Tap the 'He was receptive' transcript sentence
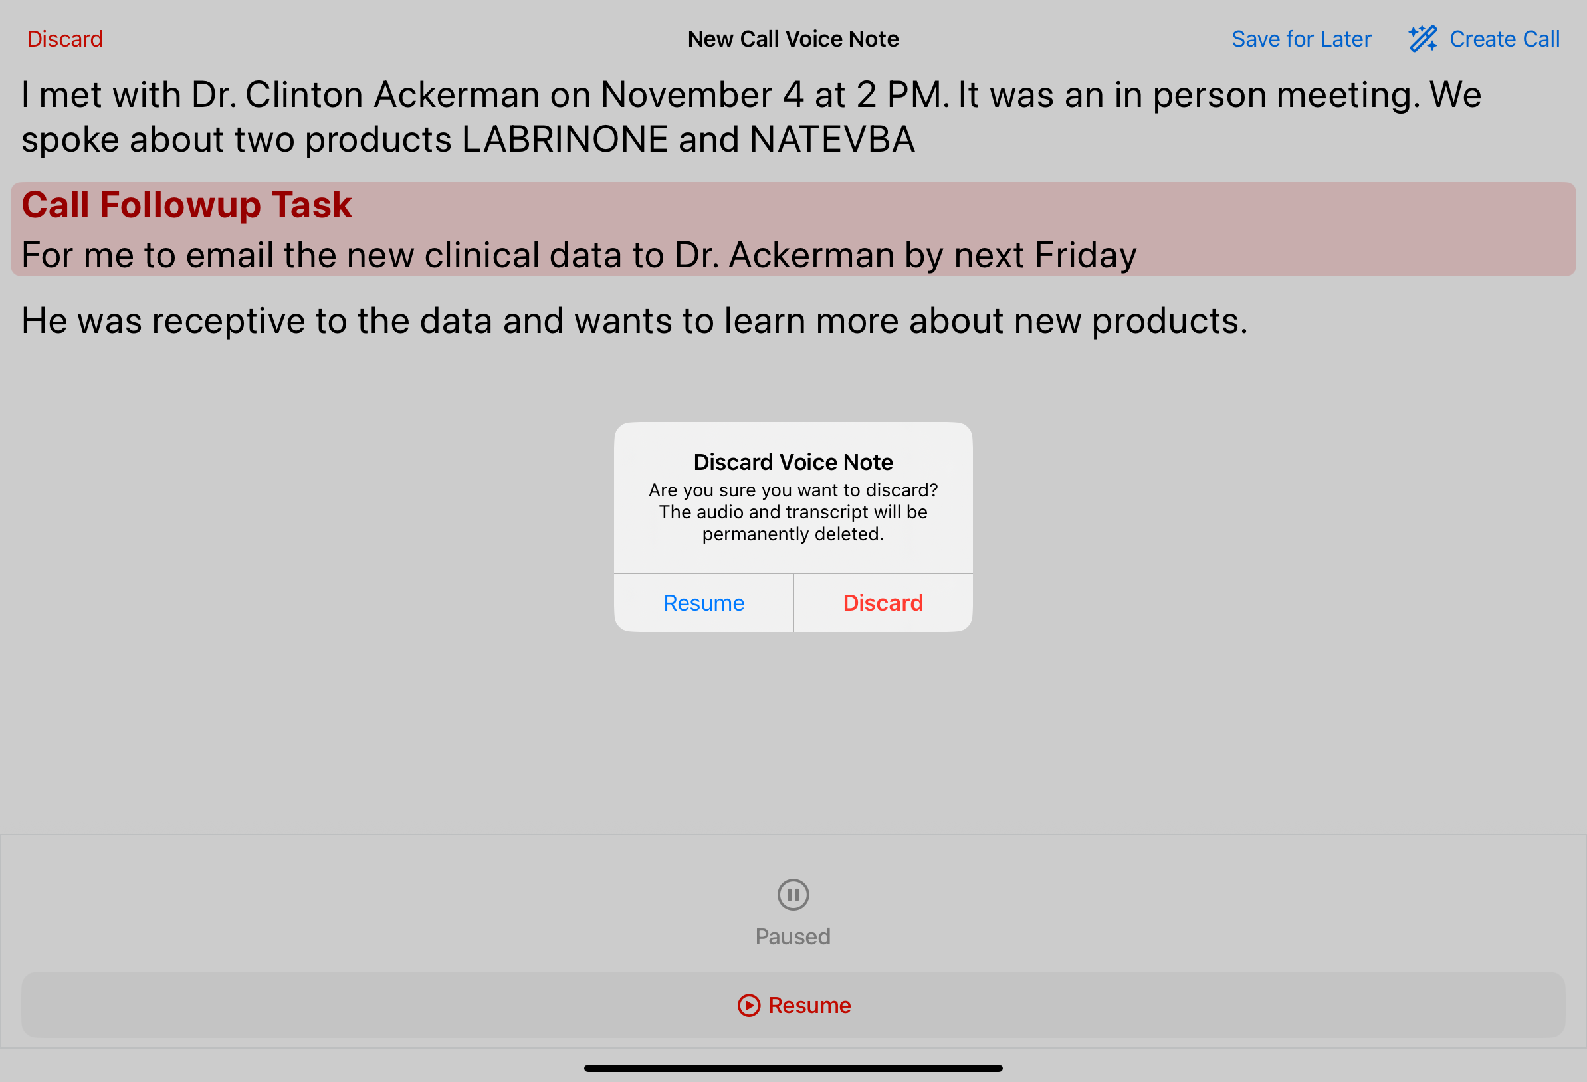Image resolution: width=1587 pixels, height=1082 pixels. click(635, 320)
